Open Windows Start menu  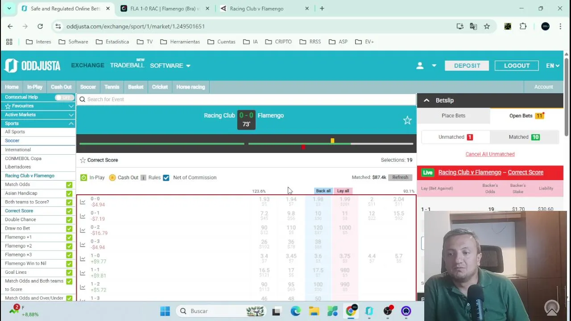[165, 311]
